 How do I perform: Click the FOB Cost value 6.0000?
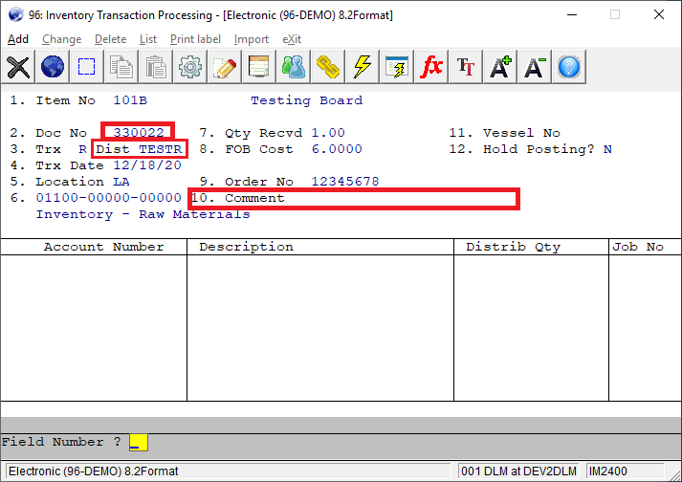(337, 149)
